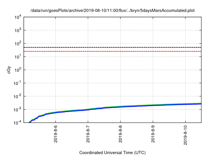
Task: Click the Coordinated Universal Time (UTC) label
Action: [x=112, y=153]
